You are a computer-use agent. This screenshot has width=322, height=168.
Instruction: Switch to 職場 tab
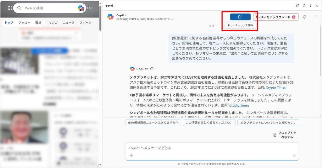[38, 23]
